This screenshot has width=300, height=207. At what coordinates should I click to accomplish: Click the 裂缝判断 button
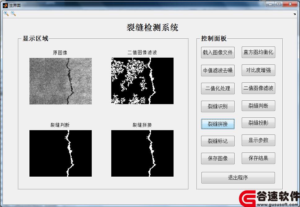pos(258,106)
